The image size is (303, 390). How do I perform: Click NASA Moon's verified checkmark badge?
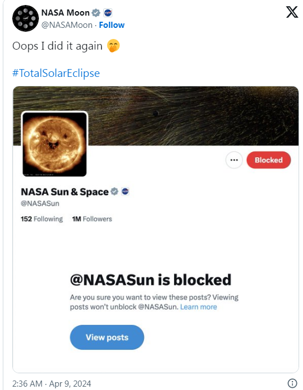96,13
